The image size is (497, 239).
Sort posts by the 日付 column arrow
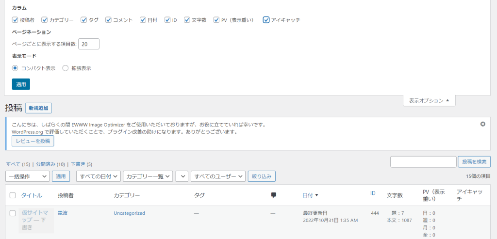(316, 195)
